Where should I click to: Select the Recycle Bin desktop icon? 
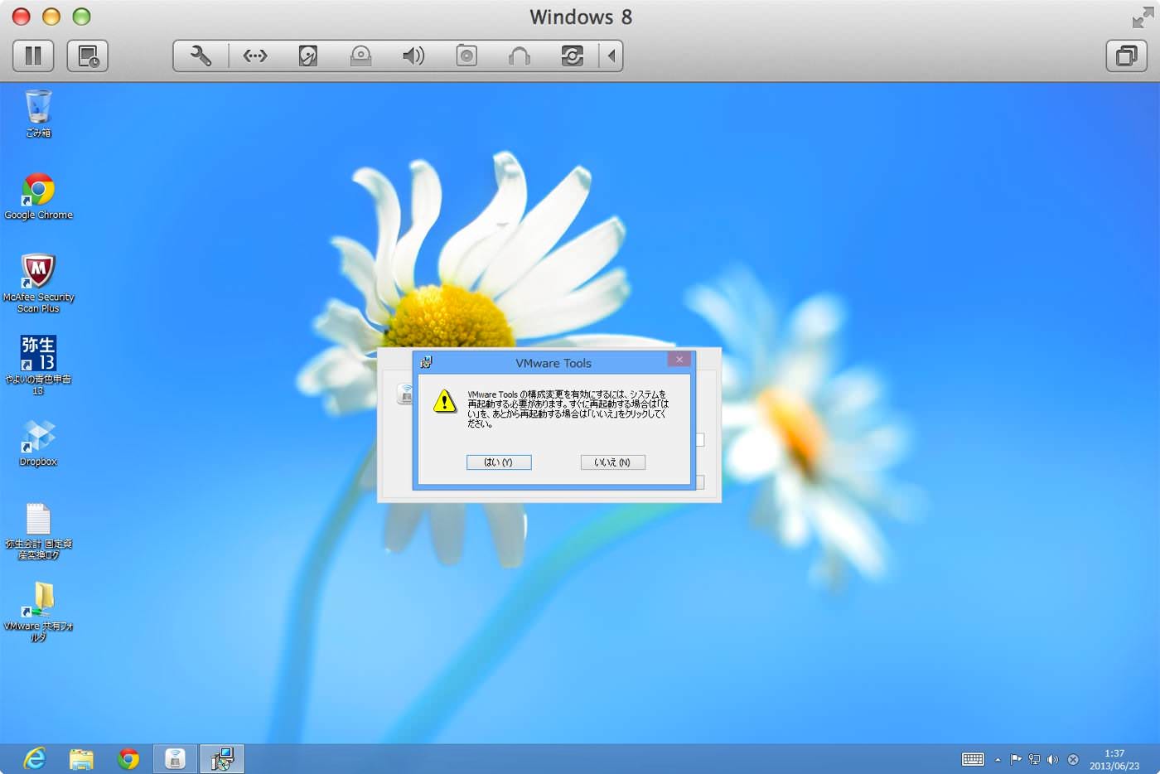pos(38,114)
